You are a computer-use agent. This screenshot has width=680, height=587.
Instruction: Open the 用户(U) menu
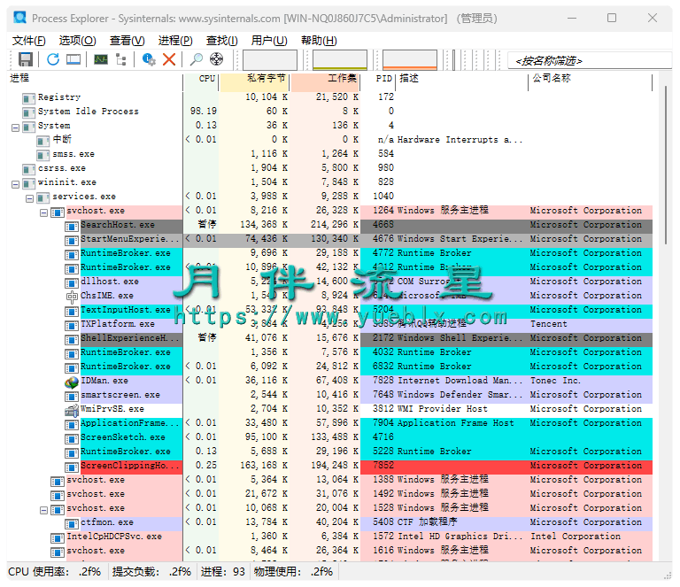(269, 41)
